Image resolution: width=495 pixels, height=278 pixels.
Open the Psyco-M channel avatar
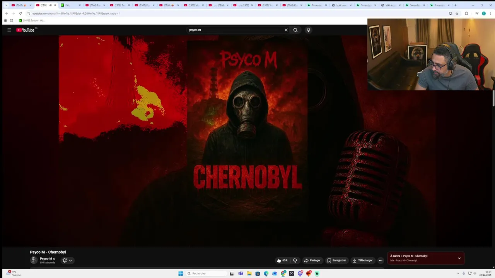tap(34, 260)
